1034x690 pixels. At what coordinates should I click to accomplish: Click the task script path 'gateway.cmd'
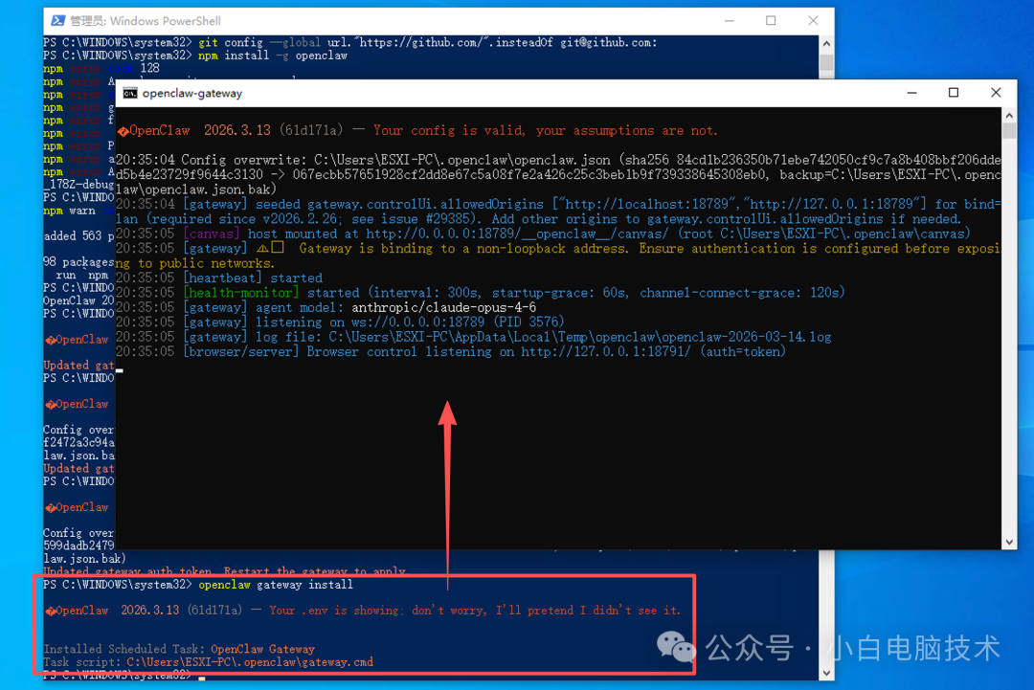point(250,661)
